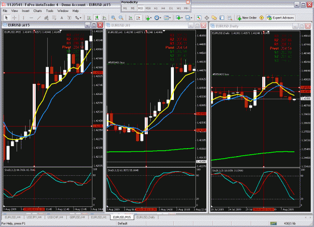Open the Help menu
This screenshot has width=314, height=227.
75,11
